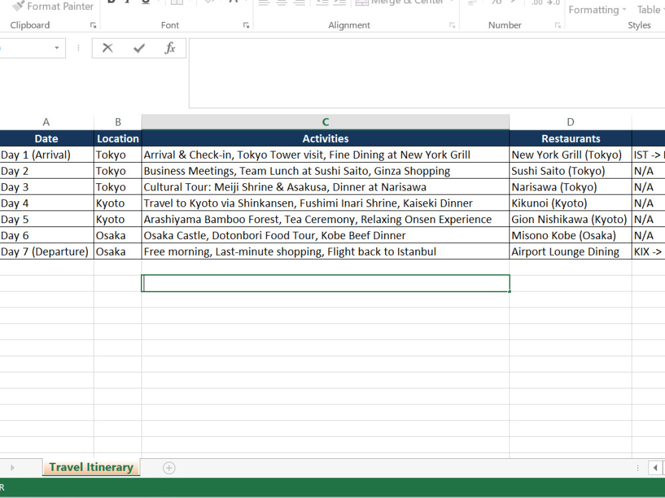Select the Kikunoi (Kyoto) cell
The width and height of the screenshot is (665, 498).
571,203
